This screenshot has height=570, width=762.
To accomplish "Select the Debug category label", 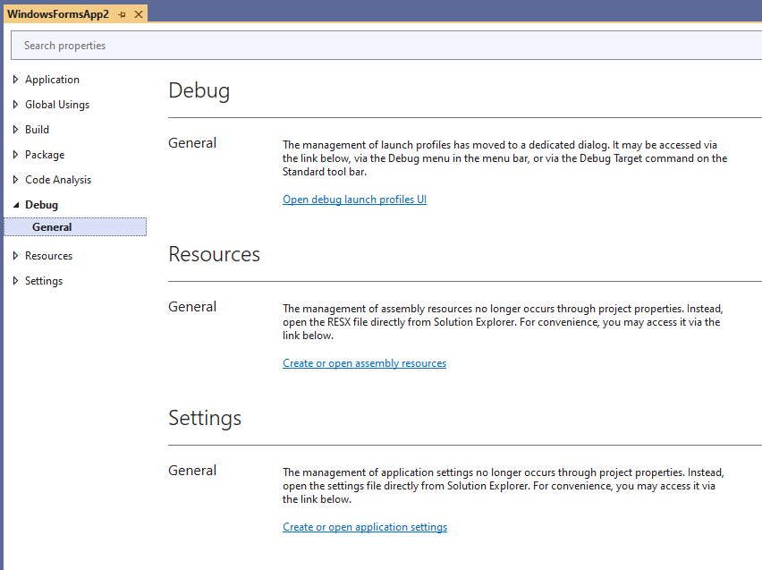I will [x=41, y=205].
